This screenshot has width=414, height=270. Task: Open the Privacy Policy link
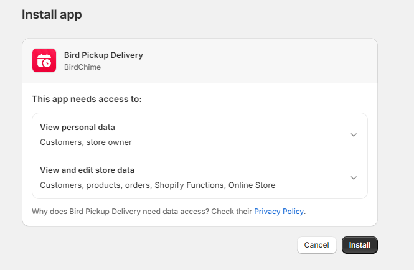point(279,212)
